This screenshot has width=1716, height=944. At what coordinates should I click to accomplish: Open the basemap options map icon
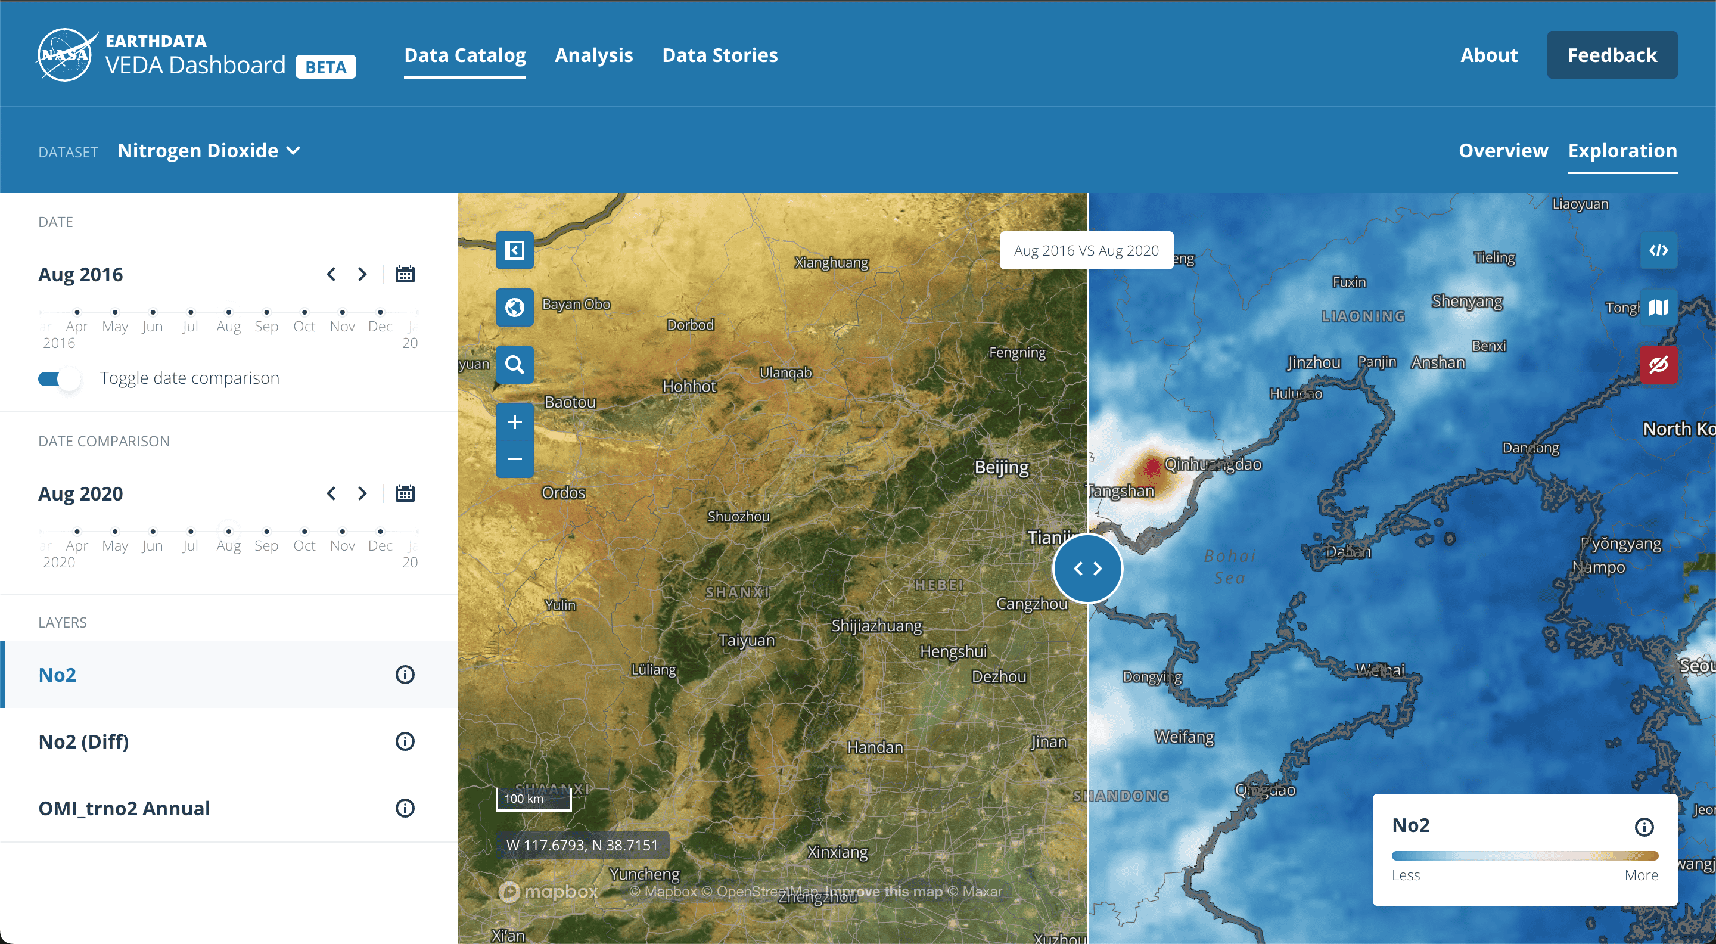coord(1658,307)
